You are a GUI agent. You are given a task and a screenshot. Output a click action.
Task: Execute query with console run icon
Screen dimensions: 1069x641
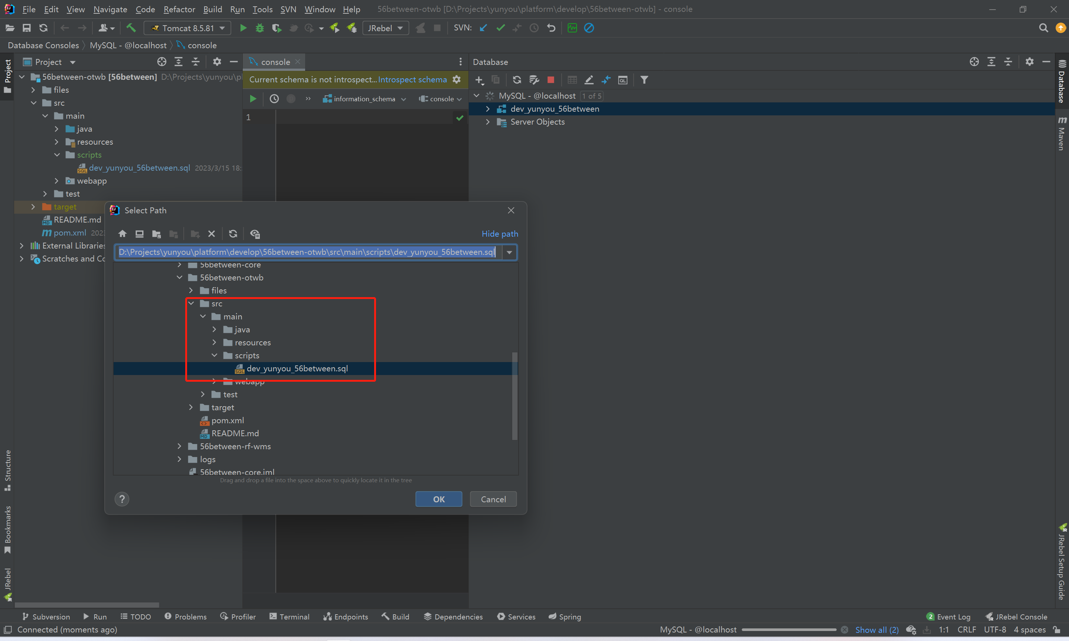click(253, 99)
